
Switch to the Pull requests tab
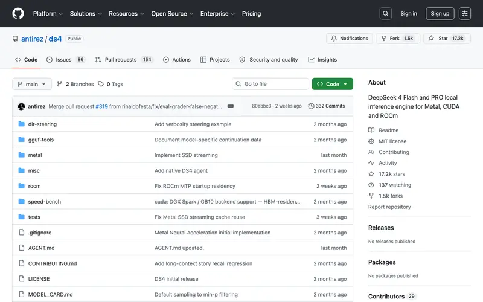124,59
